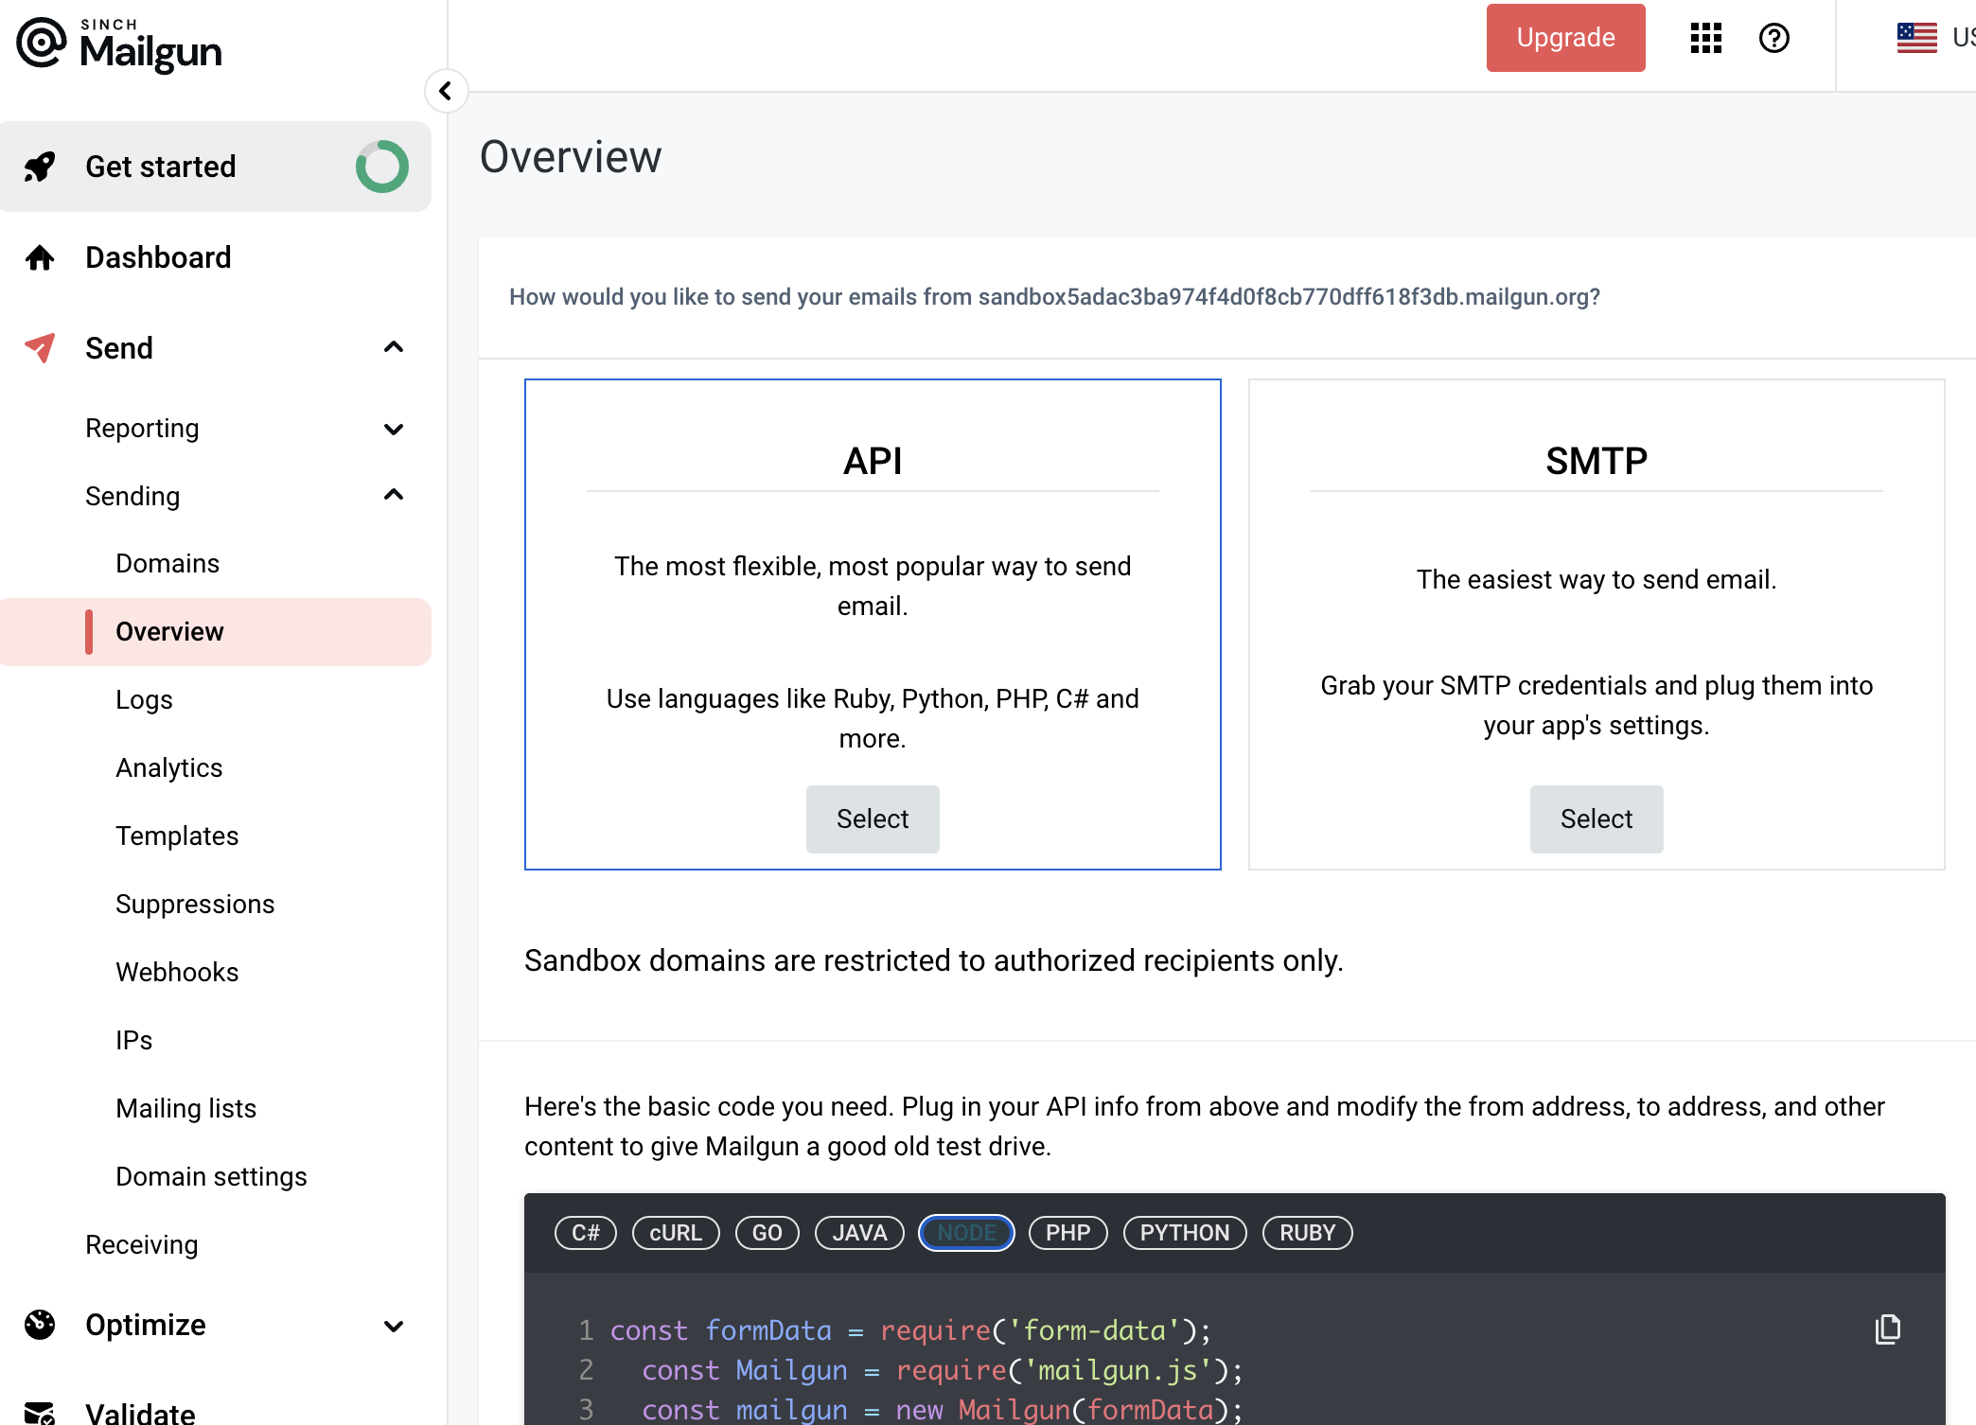Click code line 2 require mailgun.js
Screen dimensions: 1976x1425
pos(942,1370)
